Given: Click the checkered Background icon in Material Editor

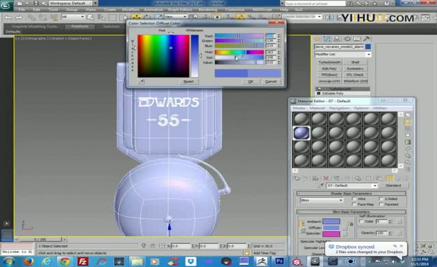Looking at the screenshot, I should point(408,129).
